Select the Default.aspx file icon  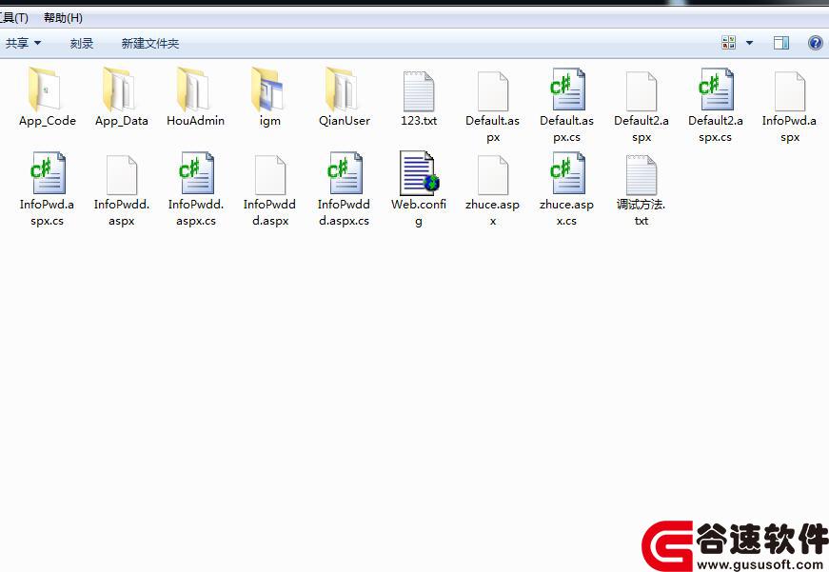point(493,91)
